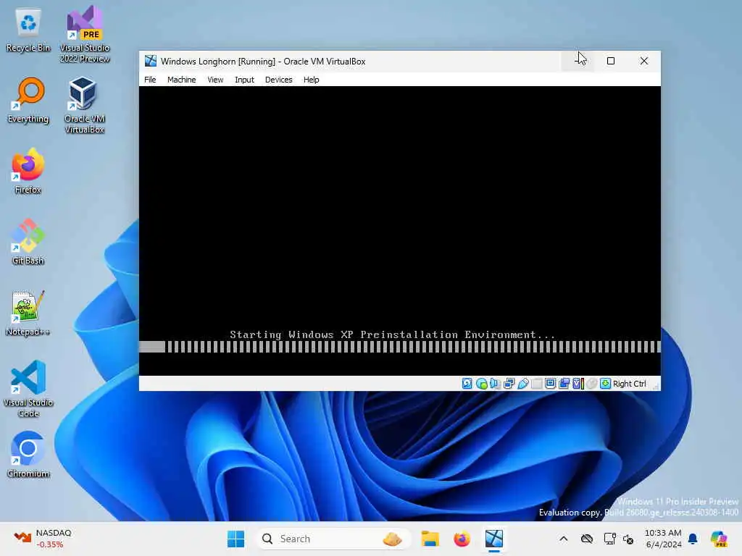Select the Everything search shortcut

click(x=28, y=101)
